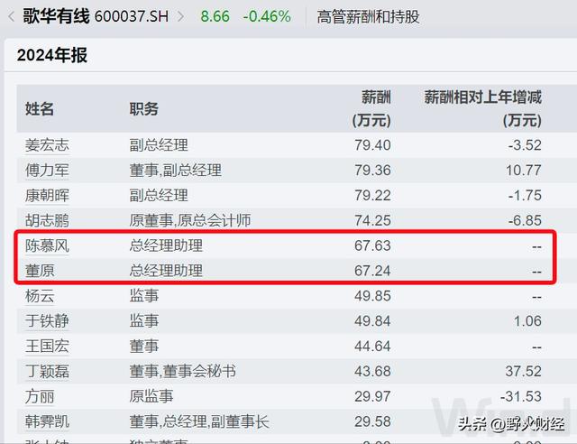Open executive 姜宏志 name link

[x=47, y=145]
